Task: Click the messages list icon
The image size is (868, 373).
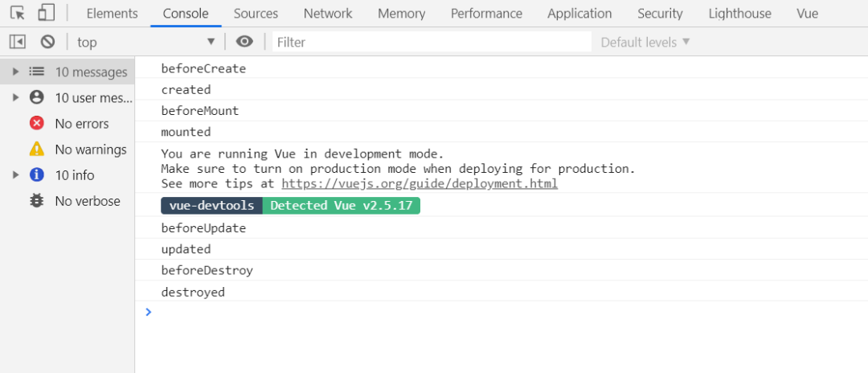Action: [x=36, y=72]
